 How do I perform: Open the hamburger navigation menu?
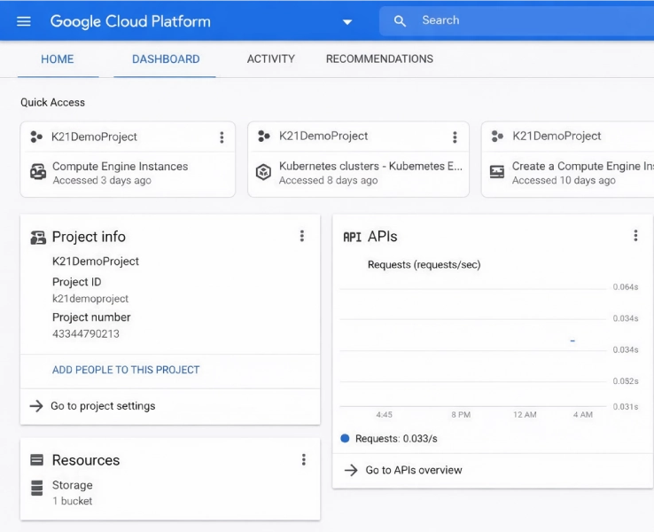tap(24, 21)
